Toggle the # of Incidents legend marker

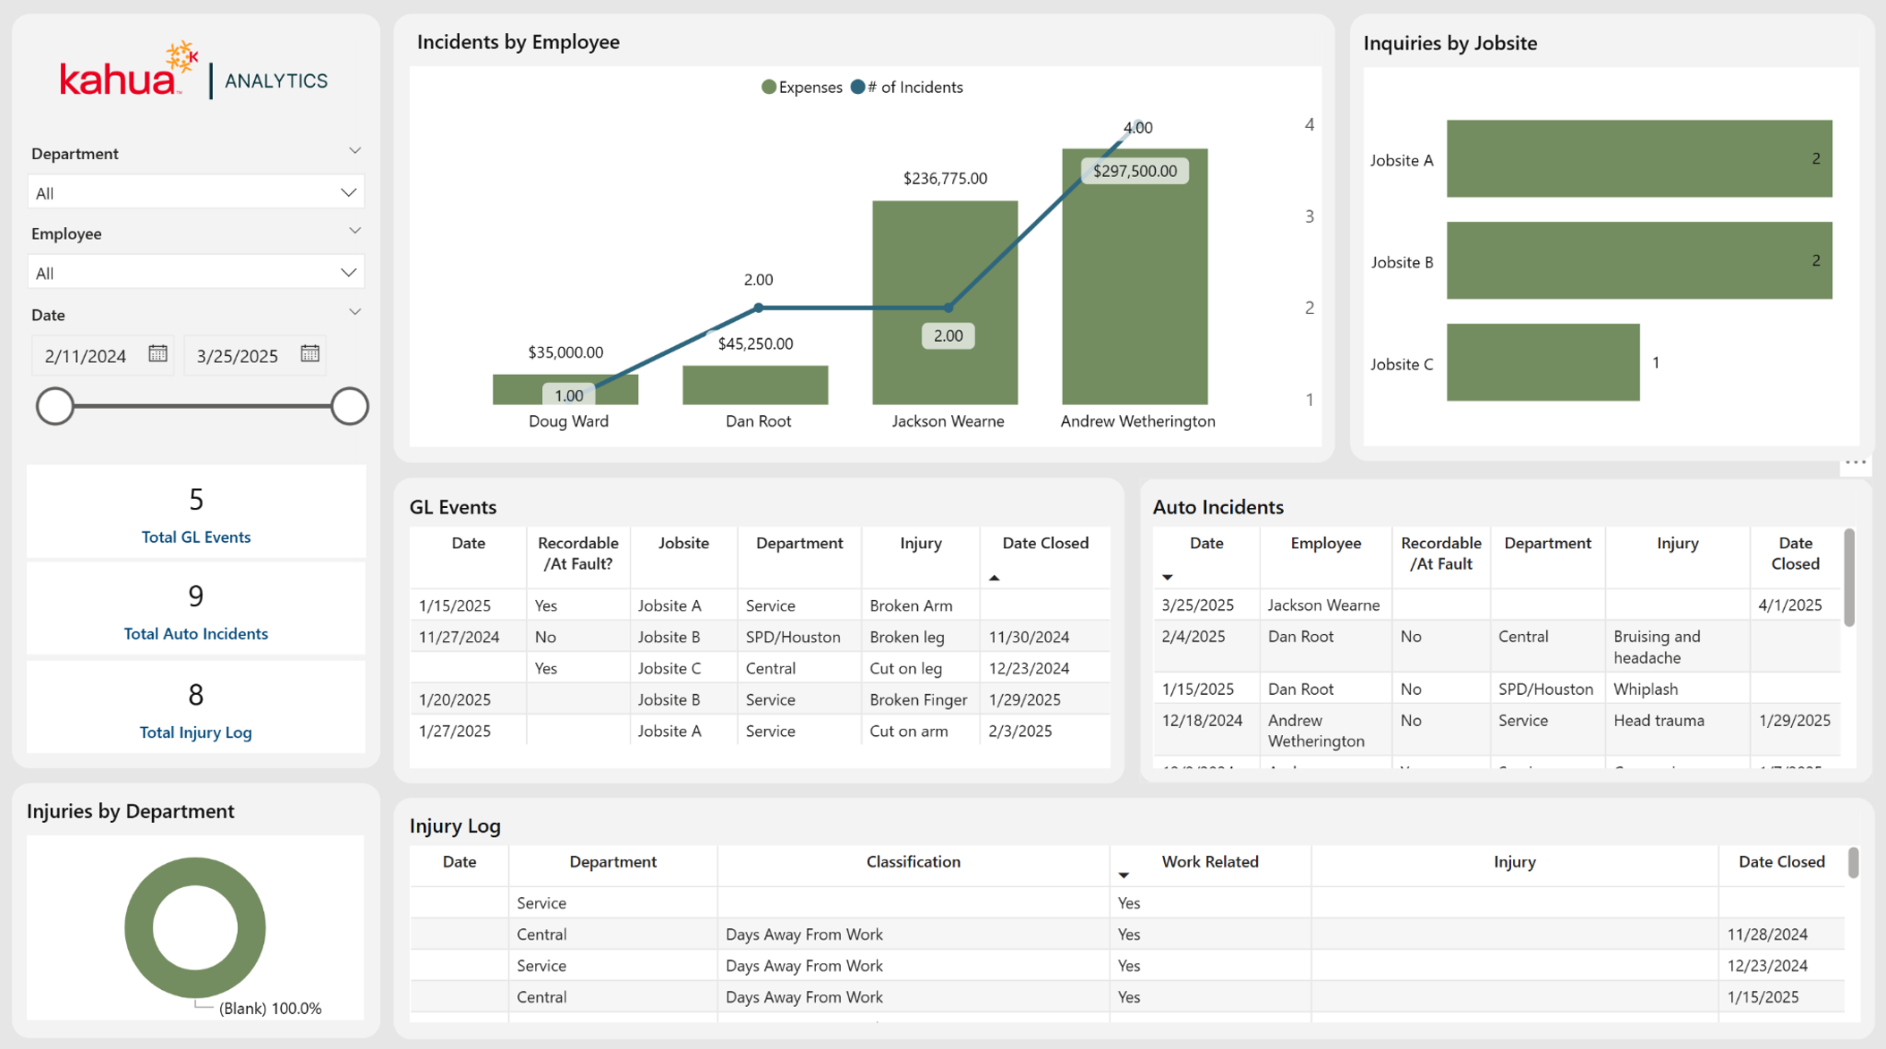tap(857, 87)
